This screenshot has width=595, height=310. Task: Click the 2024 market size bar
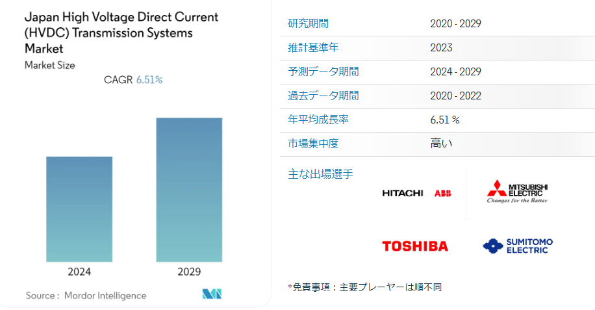pyautogui.click(x=79, y=209)
